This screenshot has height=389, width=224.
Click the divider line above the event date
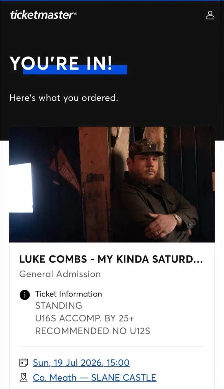coord(112,347)
